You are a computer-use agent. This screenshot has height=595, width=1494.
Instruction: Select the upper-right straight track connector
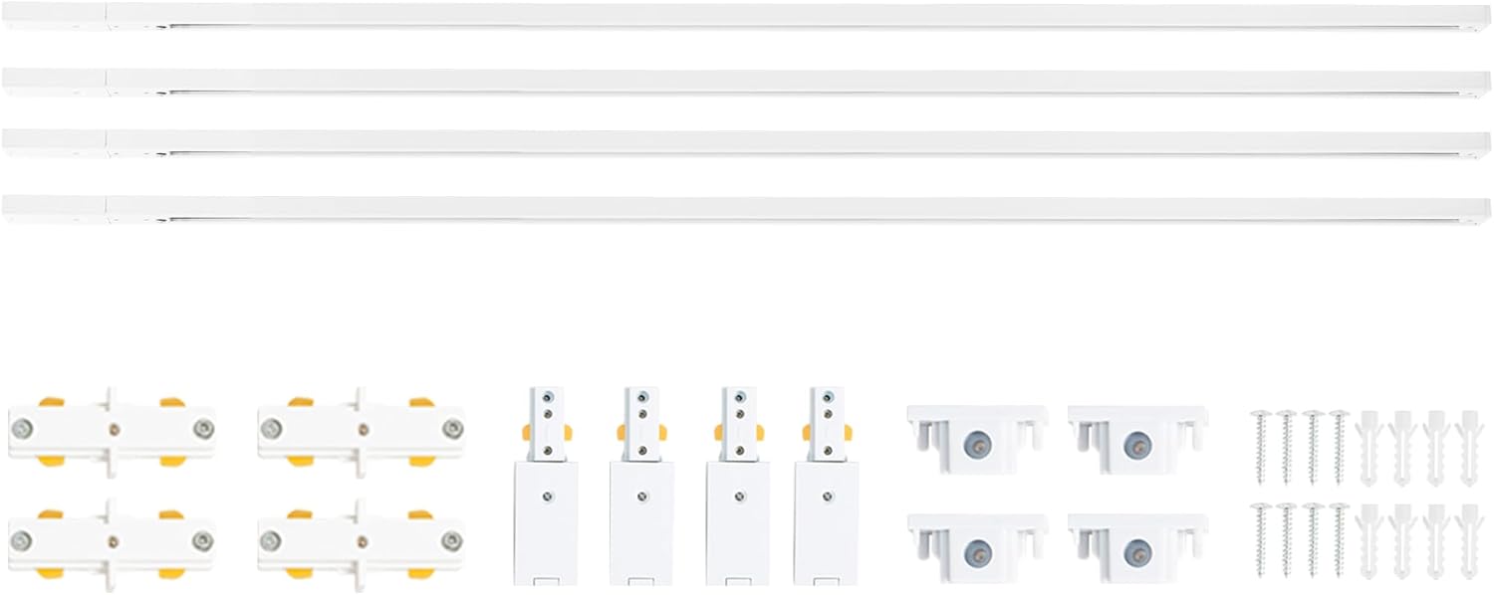point(361,430)
